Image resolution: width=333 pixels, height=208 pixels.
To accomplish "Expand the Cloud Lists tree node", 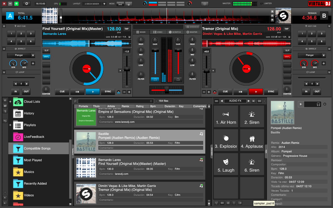I will pos(10,102).
